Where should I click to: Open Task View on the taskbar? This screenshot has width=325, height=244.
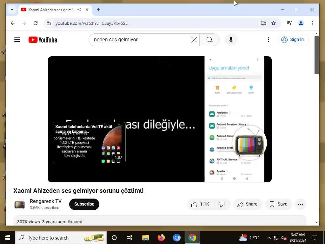click(129, 238)
